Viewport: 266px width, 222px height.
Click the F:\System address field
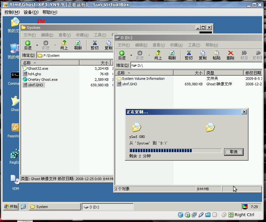pos(75,55)
